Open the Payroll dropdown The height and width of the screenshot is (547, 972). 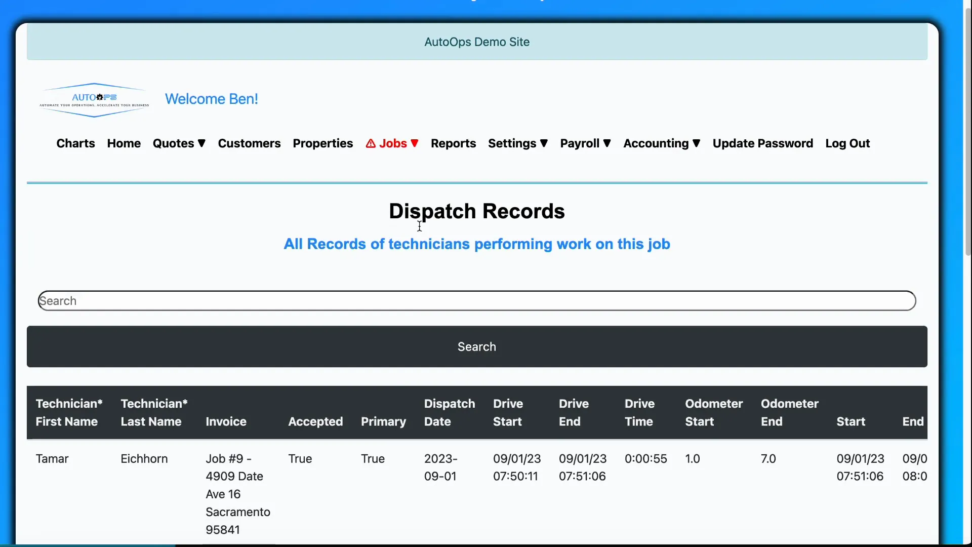[585, 143]
